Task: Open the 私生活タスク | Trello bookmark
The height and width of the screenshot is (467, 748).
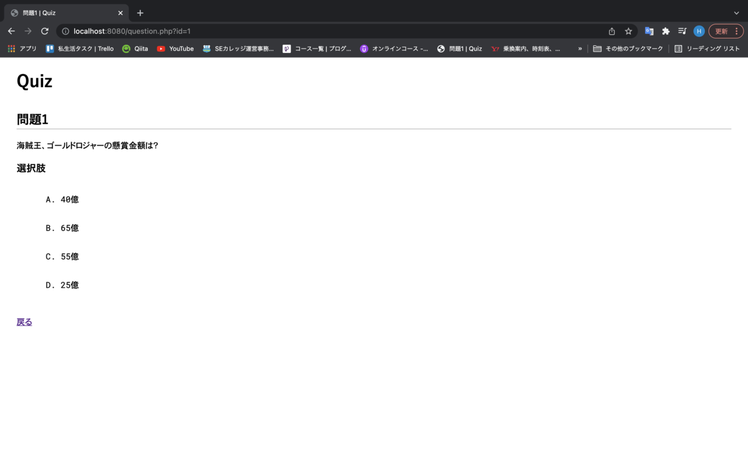Action: pos(80,49)
